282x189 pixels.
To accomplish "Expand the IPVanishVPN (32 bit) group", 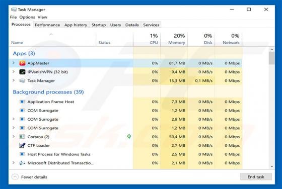I will [x=14, y=72].
